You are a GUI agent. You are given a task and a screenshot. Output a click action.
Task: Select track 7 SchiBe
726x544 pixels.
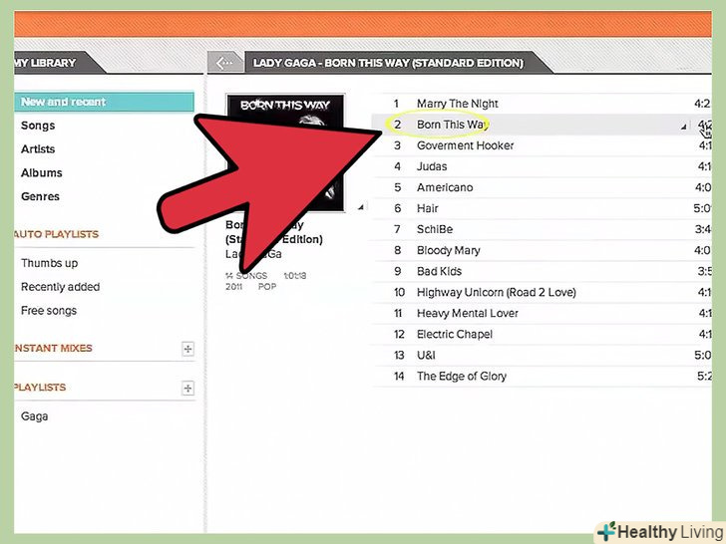[542, 229]
